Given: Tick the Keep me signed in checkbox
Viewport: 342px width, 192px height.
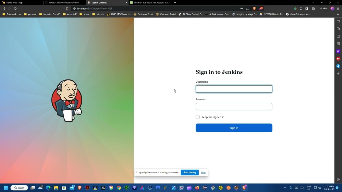Looking at the screenshot, I should coord(198,117).
